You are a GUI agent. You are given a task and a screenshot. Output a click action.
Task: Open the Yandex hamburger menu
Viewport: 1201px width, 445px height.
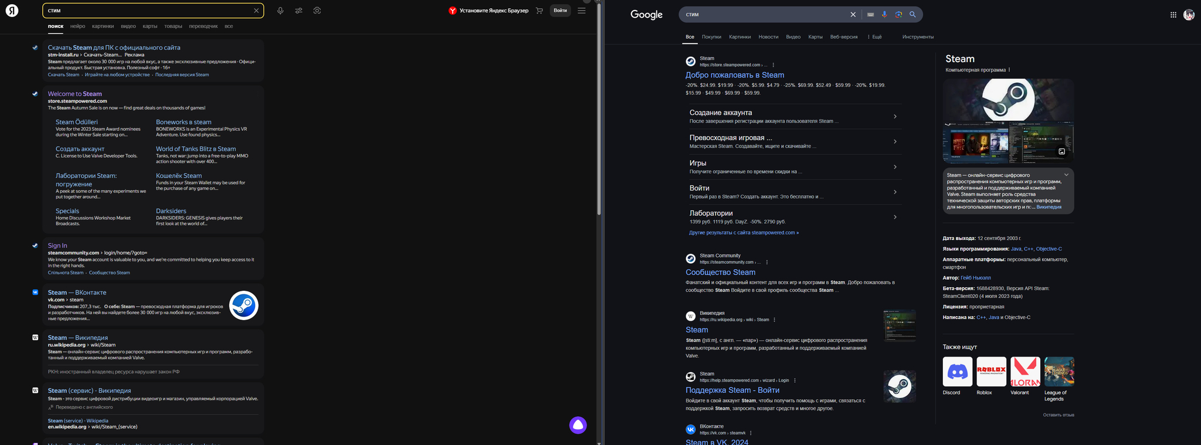(x=581, y=11)
